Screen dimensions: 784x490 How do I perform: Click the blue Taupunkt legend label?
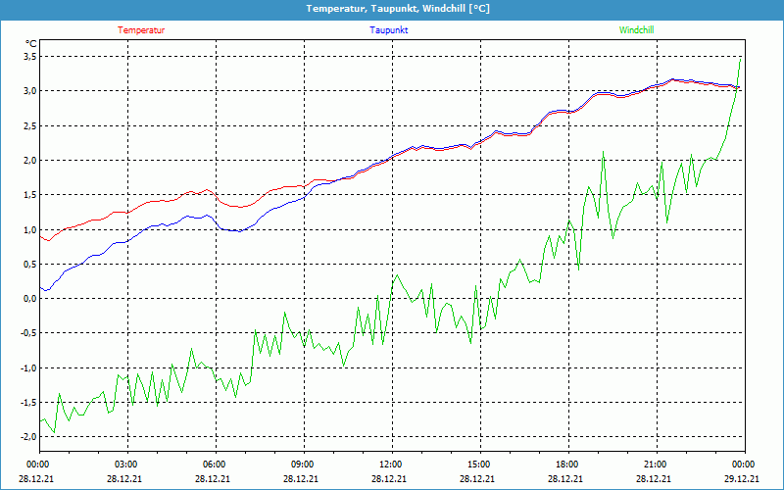pyautogui.click(x=389, y=30)
